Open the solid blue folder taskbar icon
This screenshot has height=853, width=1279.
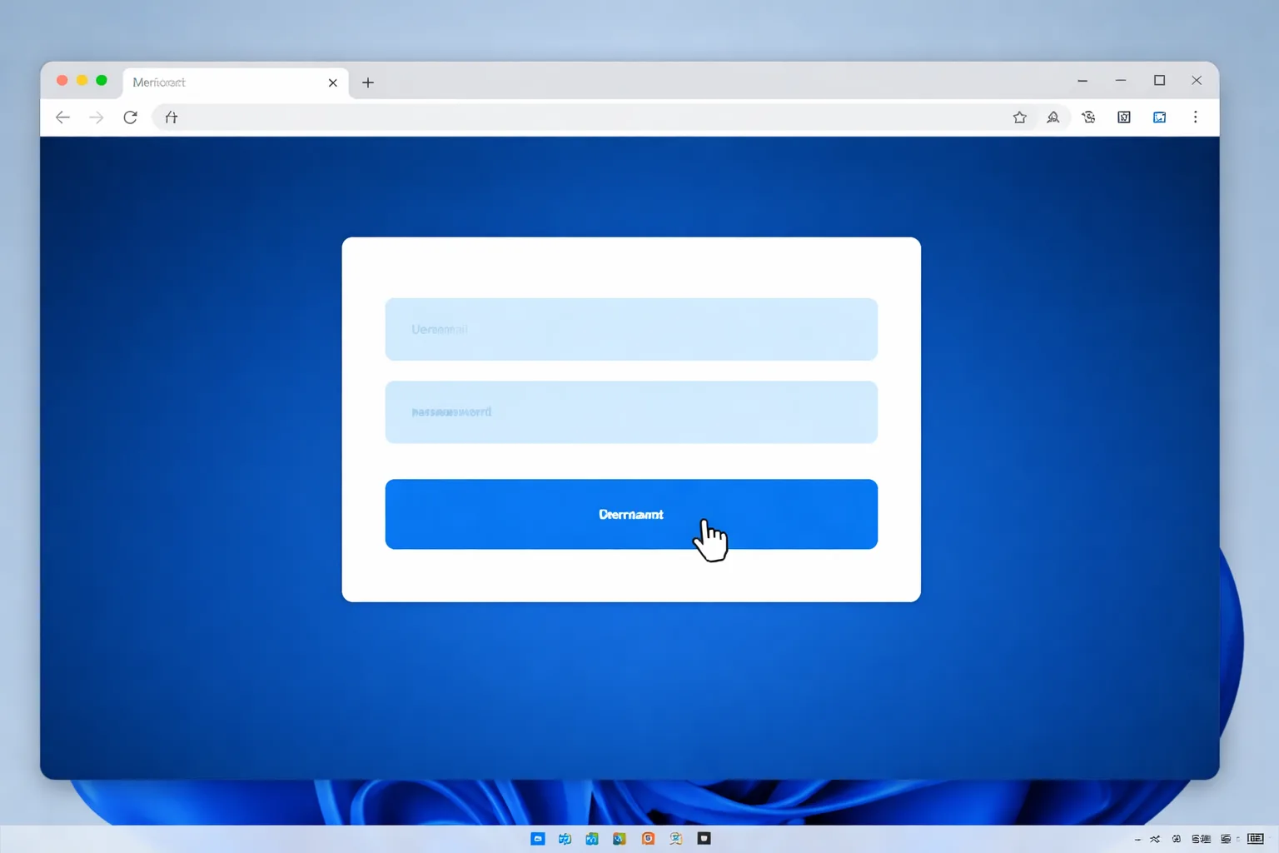pyautogui.click(x=538, y=839)
